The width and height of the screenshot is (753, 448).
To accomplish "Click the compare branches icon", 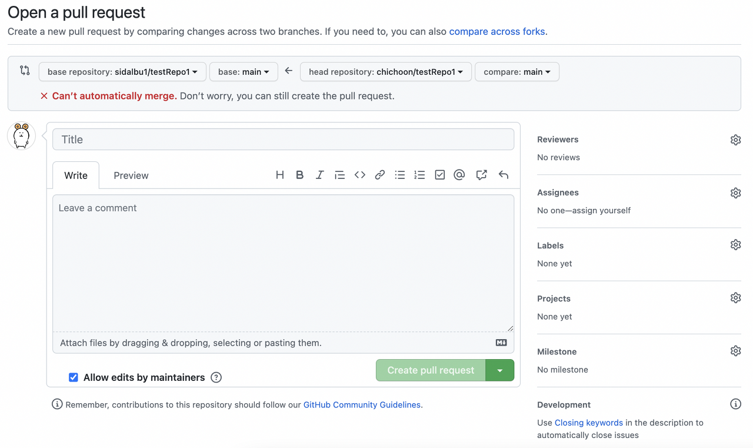I will (x=25, y=71).
